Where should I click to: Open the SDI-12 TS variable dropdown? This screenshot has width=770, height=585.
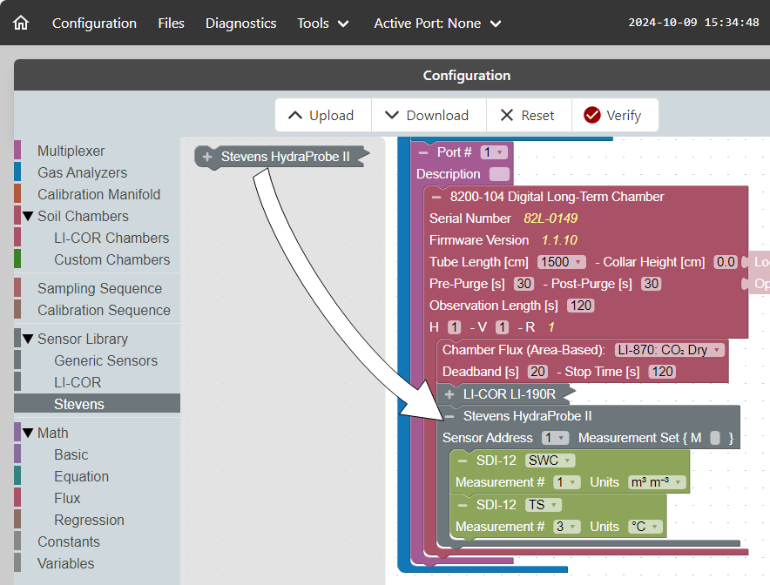tap(544, 505)
